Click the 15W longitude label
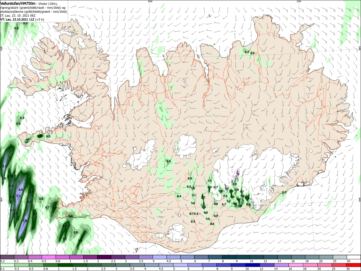The width and height of the screenshot is (361, 271). click(299, 1)
